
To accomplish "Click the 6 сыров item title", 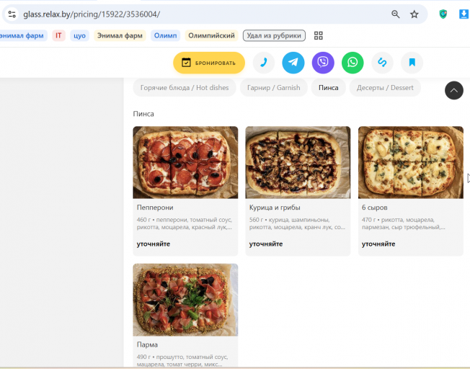I will [x=374, y=208].
